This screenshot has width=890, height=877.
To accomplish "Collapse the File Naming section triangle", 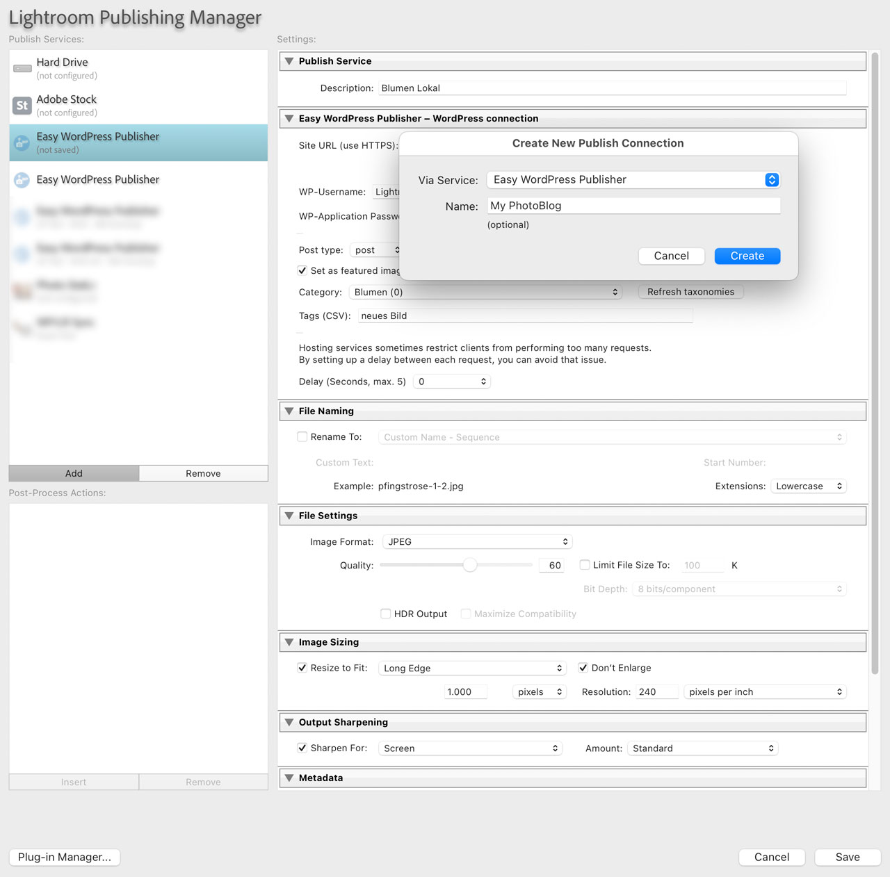I will (x=289, y=411).
